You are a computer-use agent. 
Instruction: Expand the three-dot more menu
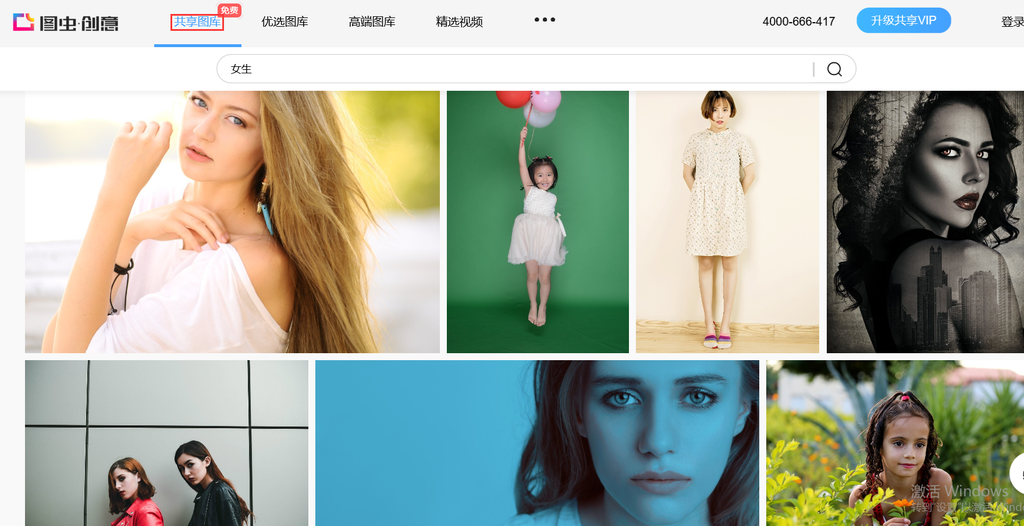coord(545,20)
